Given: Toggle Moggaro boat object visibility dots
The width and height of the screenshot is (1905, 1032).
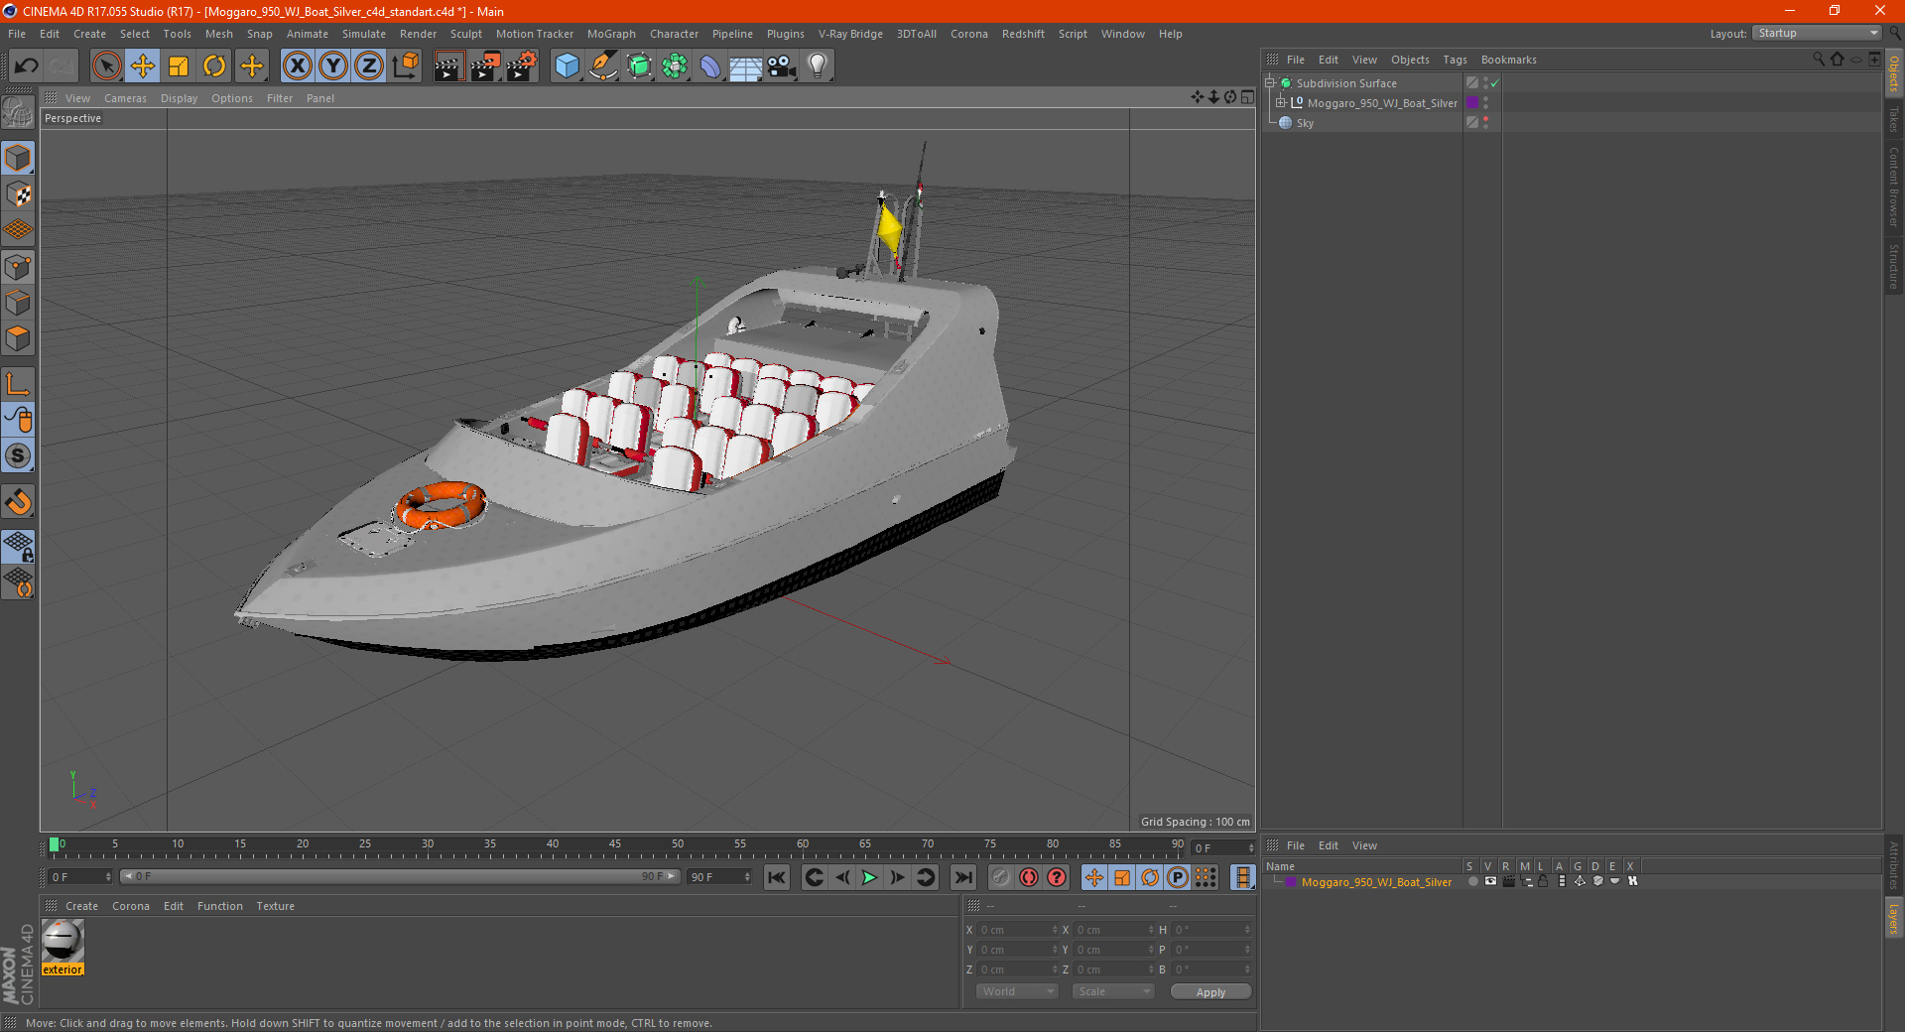Looking at the screenshot, I should [x=1485, y=103].
